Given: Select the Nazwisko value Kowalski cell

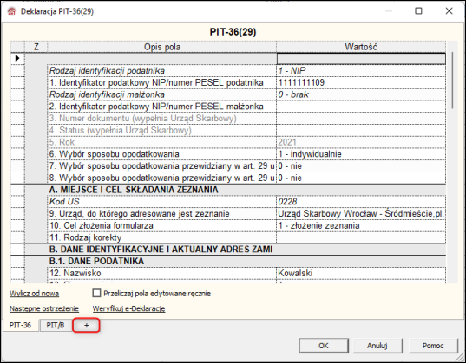Looking at the screenshot, I should coord(361,273).
